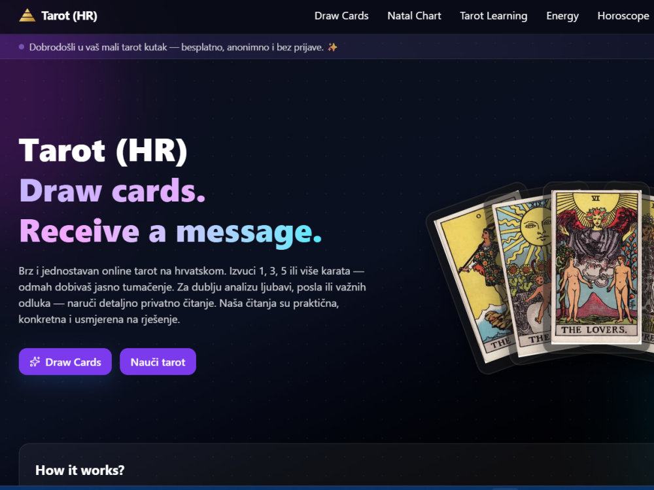Select Tarot Learning in the top navigation
Image resolution: width=654 pixels, height=490 pixels.
point(493,16)
